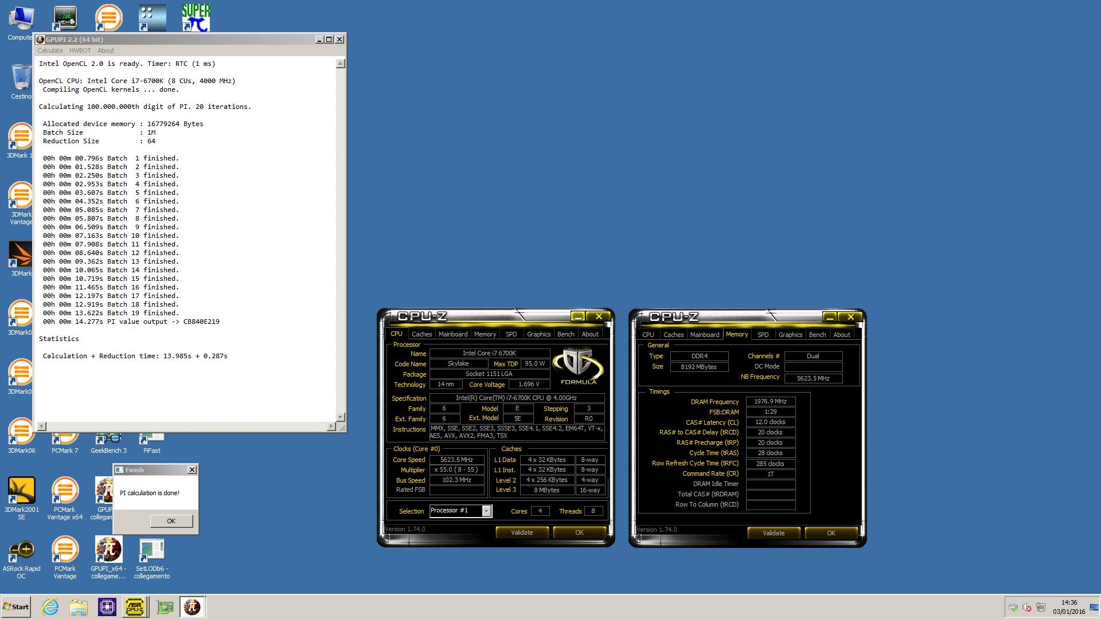
Task: Switch to Graphics tab in left CPU-Z
Action: coord(538,334)
